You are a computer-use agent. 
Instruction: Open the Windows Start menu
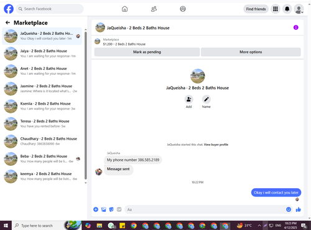coord(6,226)
